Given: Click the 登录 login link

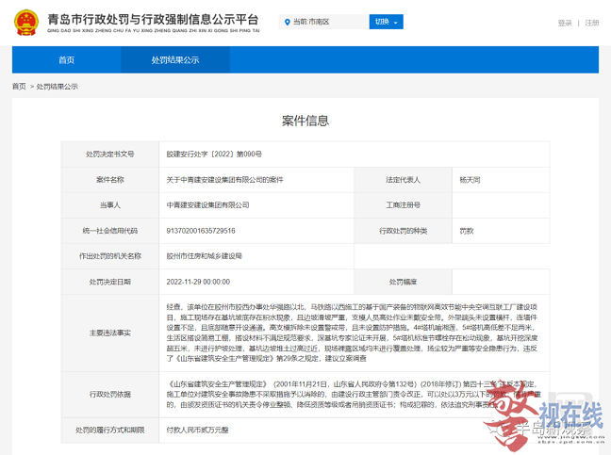Looking at the screenshot, I should pos(564,23).
